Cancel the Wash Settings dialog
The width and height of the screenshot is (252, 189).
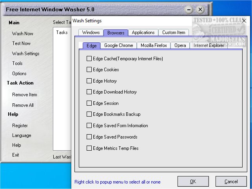click(x=231, y=182)
